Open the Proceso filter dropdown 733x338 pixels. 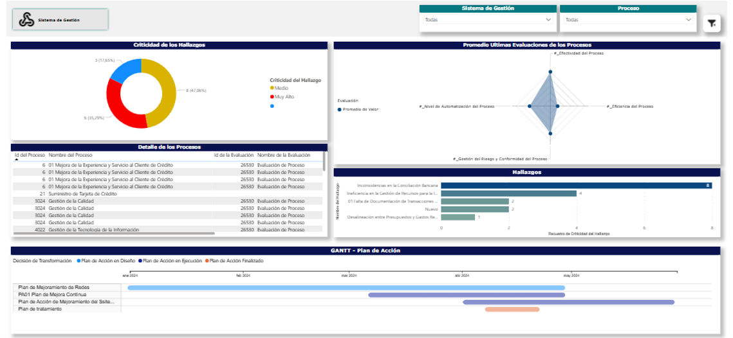627,20
